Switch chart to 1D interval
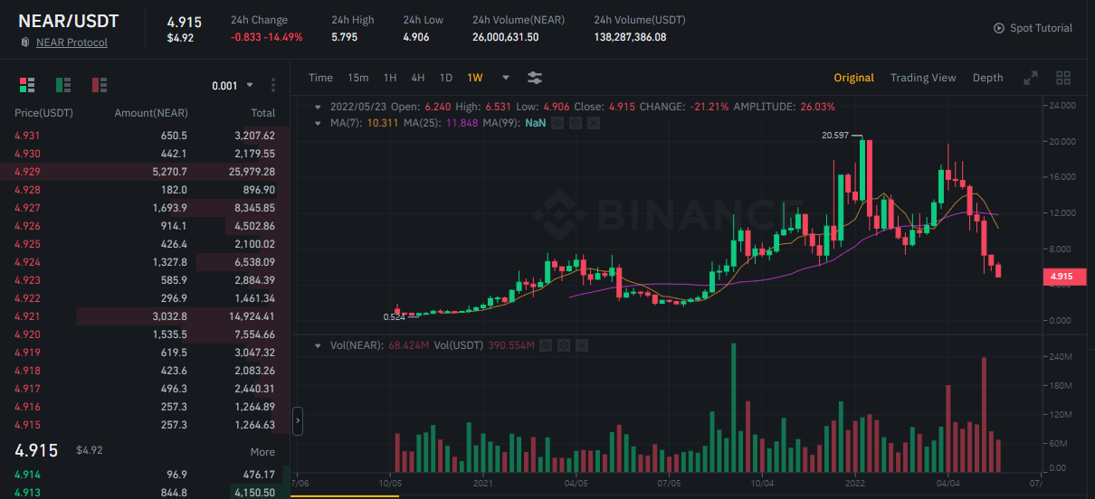1095x499 pixels. [446, 78]
